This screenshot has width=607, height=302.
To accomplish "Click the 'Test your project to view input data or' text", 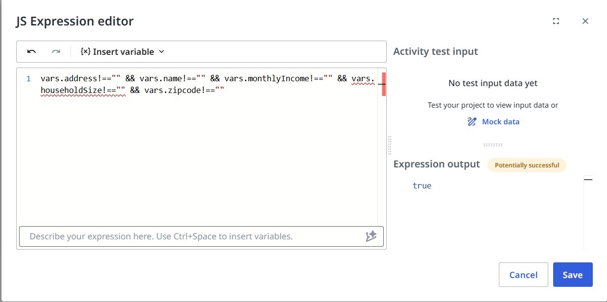I will 493,105.
